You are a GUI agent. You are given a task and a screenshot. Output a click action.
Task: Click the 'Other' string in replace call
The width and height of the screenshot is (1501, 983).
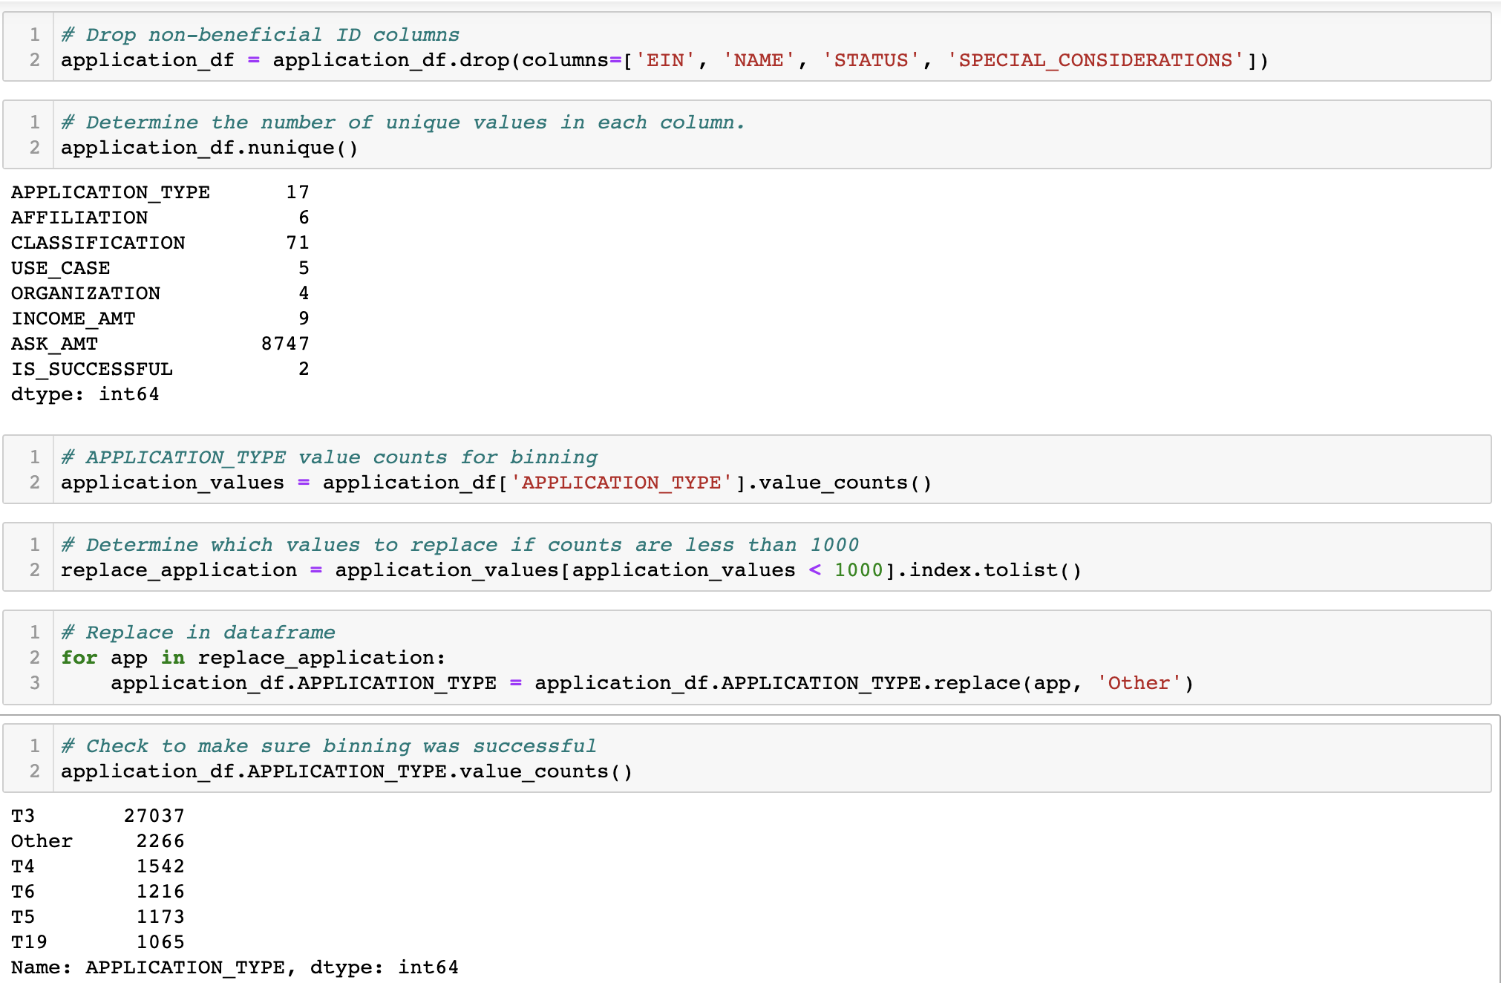[x=1139, y=683]
